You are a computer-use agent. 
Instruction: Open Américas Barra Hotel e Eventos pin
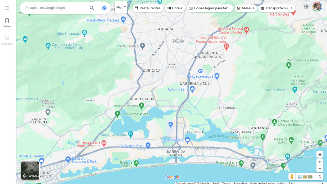(x=104, y=143)
